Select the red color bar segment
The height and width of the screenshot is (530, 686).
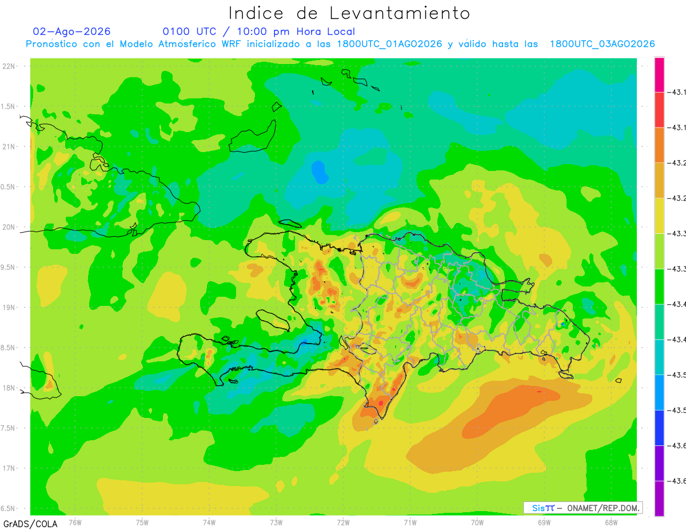(x=659, y=110)
